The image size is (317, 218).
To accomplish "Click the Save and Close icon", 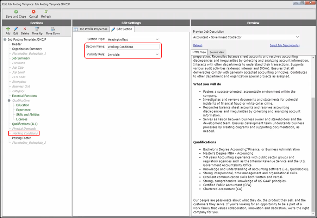I will 16,12.
